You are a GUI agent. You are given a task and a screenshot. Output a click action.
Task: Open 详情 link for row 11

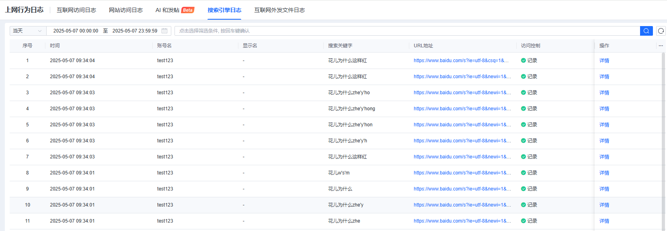pyautogui.click(x=604, y=221)
